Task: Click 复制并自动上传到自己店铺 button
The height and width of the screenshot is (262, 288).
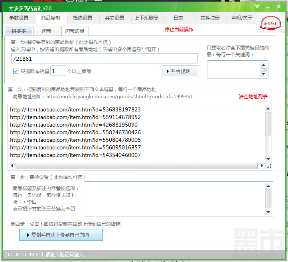Action: 61,235
